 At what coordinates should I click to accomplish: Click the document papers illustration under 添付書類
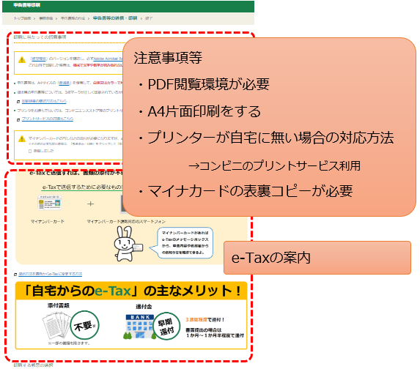[56, 326]
